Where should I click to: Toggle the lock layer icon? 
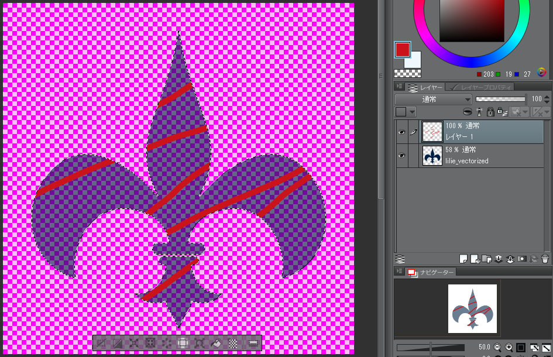click(x=490, y=112)
